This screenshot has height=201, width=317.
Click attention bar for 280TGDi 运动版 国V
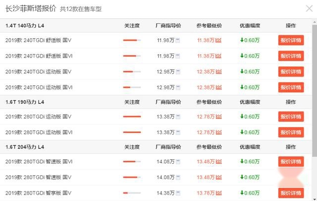coord(132,117)
